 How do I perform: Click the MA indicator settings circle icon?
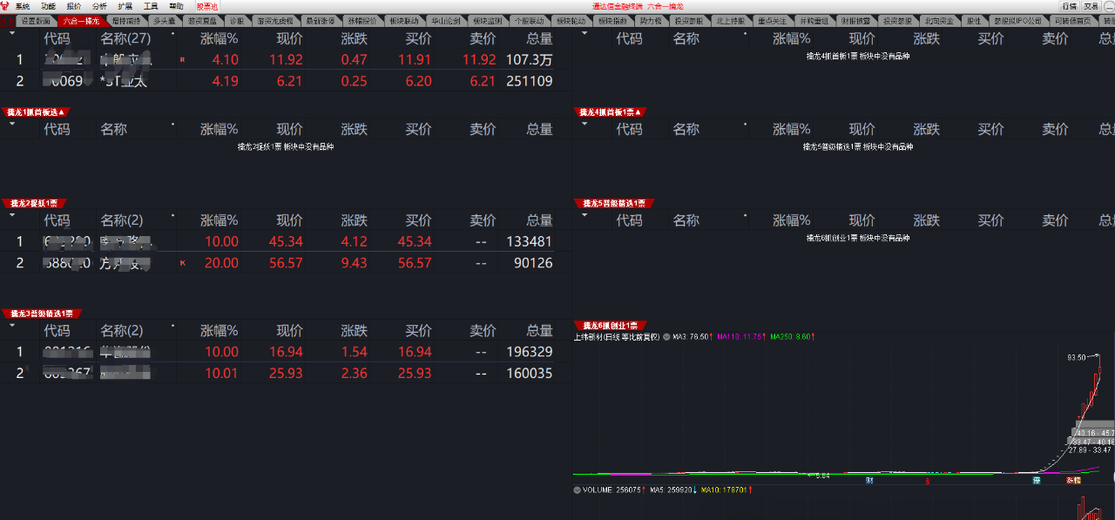(666, 336)
